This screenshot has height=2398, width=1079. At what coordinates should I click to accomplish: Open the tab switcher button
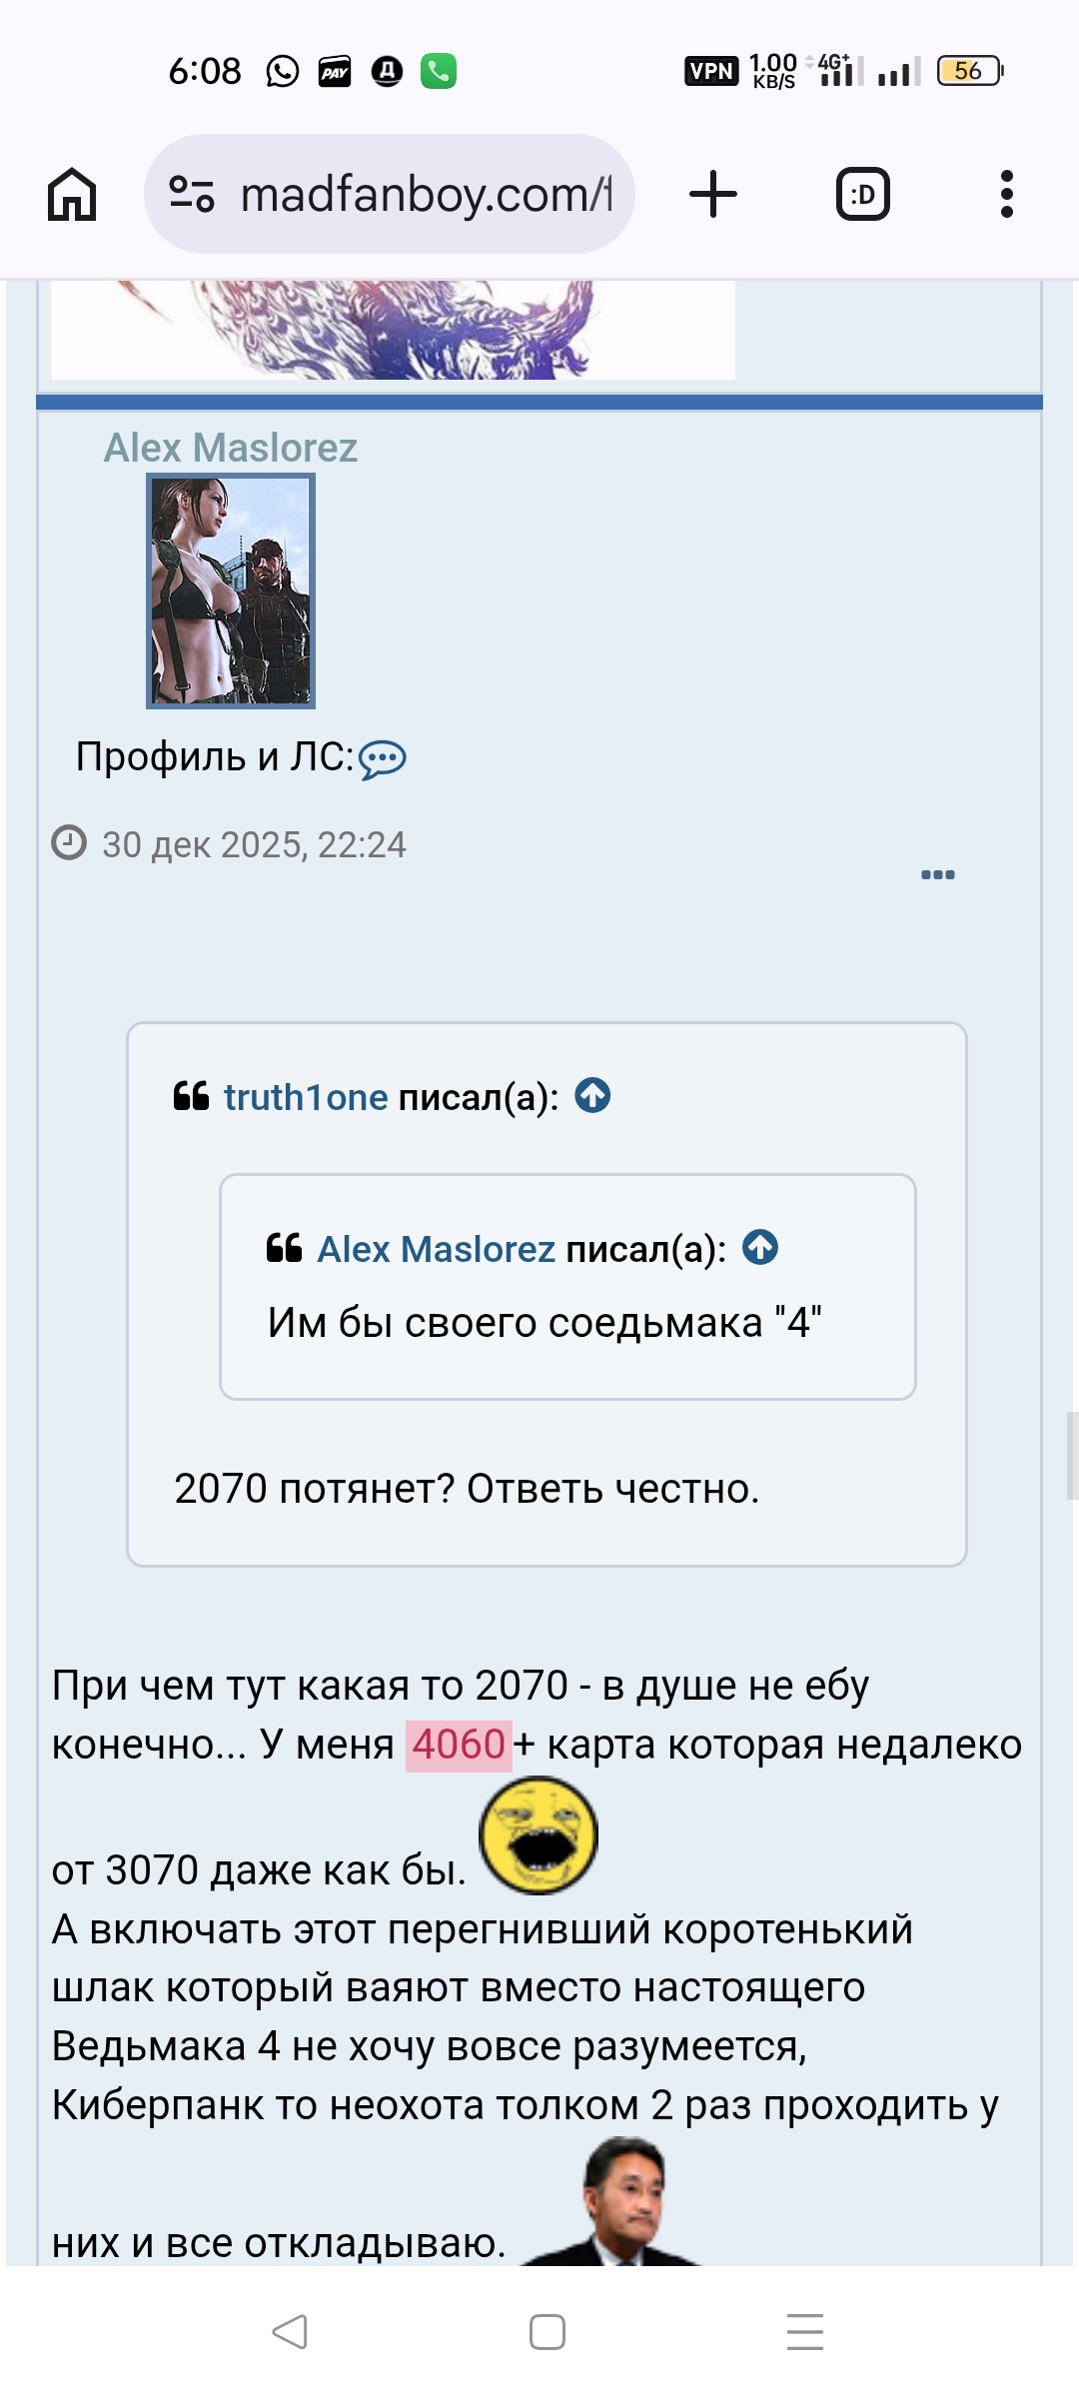pyautogui.click(x=862, y=194)
